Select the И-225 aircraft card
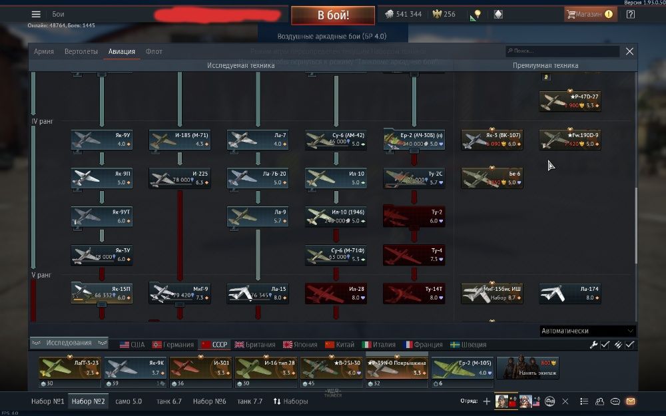Viewport: 666px width, 416px height. tap(180, 178)
